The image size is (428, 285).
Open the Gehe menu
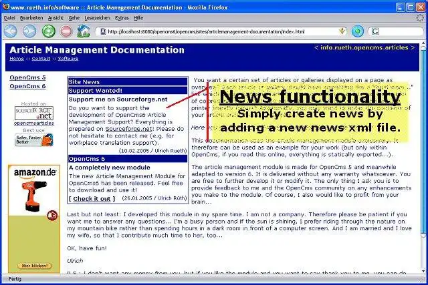[74, 18]
